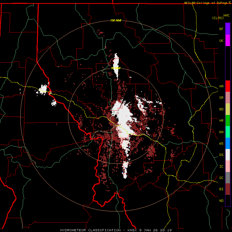Pick the dark green HR legend swatch
232x232 pixels.
click(x=228, y=120)
